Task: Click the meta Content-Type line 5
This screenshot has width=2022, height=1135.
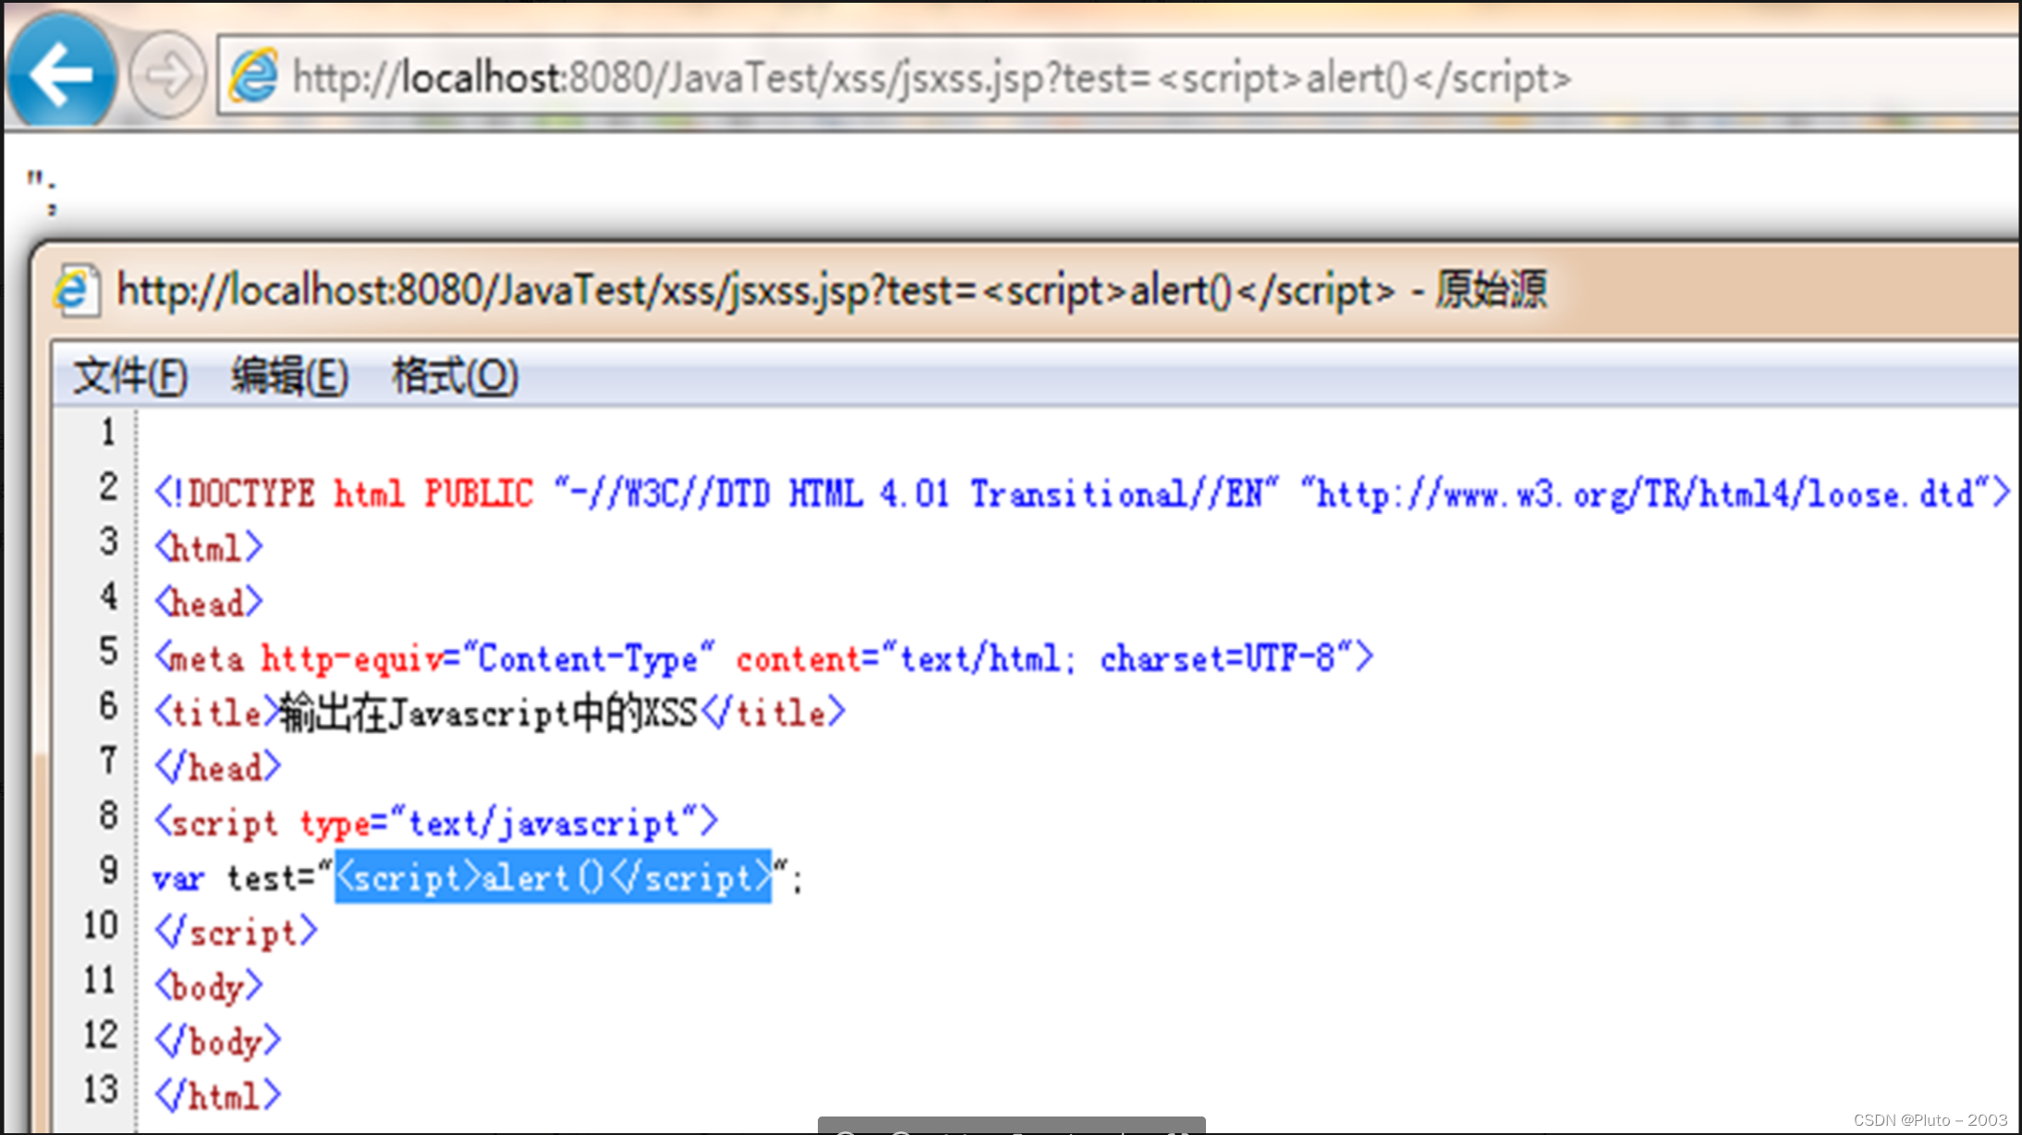Action: click(x=764, y=658)
